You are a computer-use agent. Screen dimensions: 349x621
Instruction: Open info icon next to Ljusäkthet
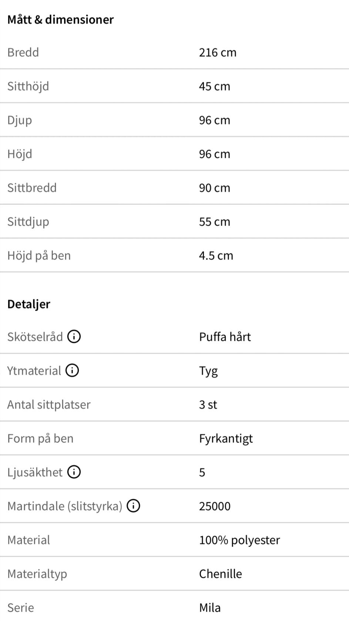[74, 472]
